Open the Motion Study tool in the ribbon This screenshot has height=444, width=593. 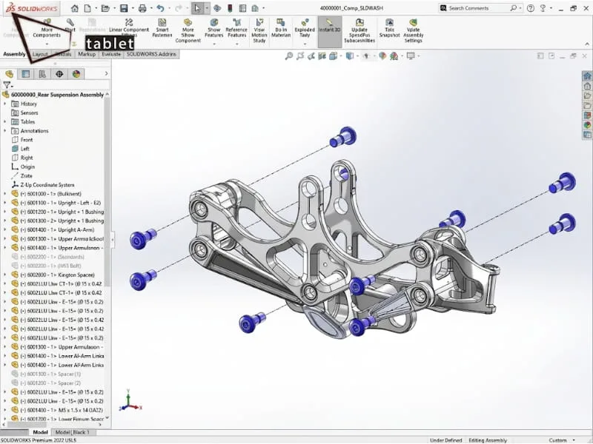pyautogui.click(x=259, y=30)
